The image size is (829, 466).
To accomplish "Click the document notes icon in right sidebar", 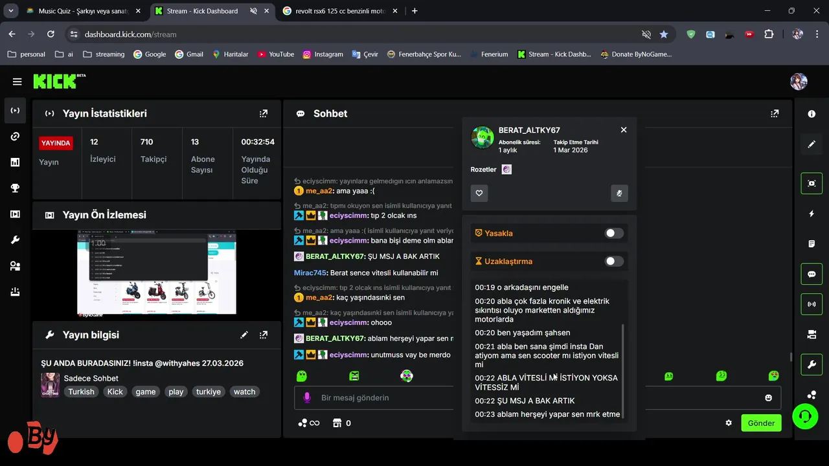I will click(812, 244).
